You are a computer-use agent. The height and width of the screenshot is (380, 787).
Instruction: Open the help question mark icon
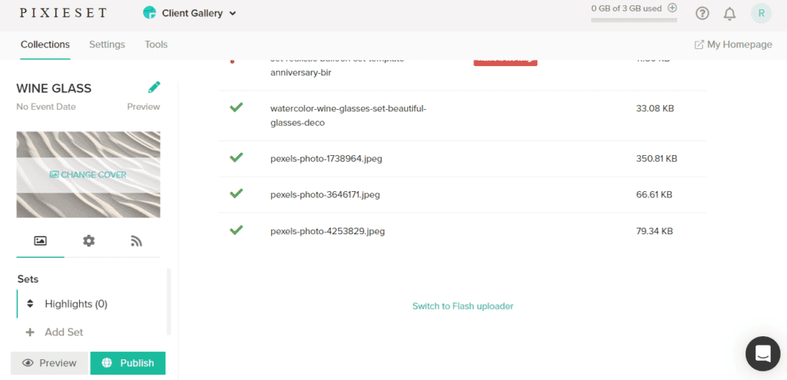point(702,13)
